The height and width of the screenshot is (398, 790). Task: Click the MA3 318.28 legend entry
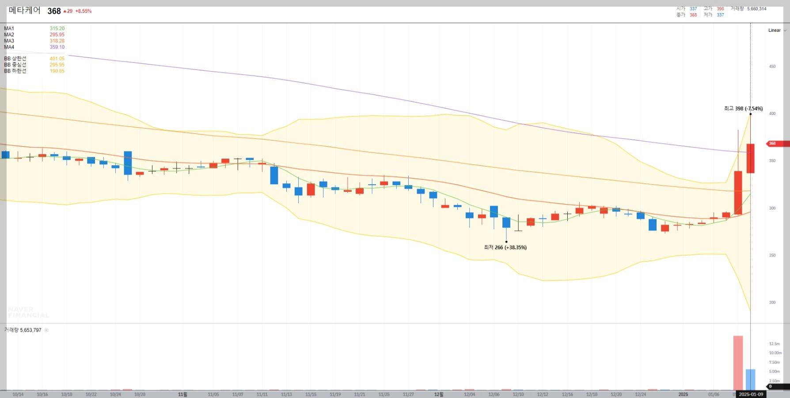click(x=34, y=41)
